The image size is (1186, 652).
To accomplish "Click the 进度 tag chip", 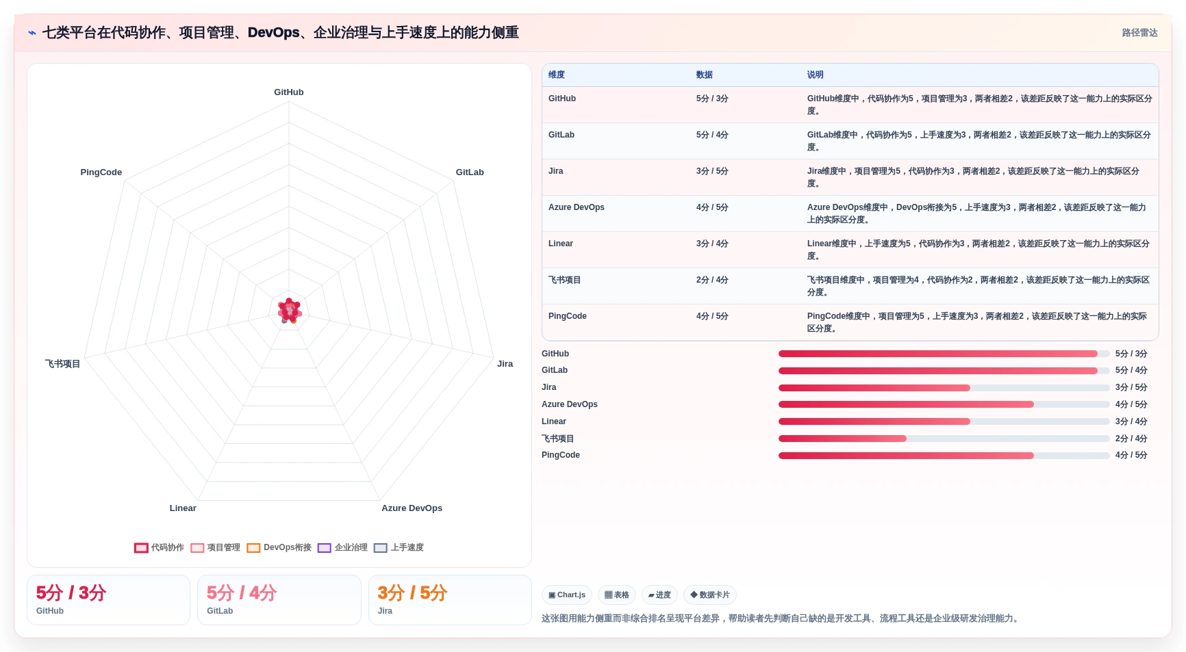I will click(659, 595).
